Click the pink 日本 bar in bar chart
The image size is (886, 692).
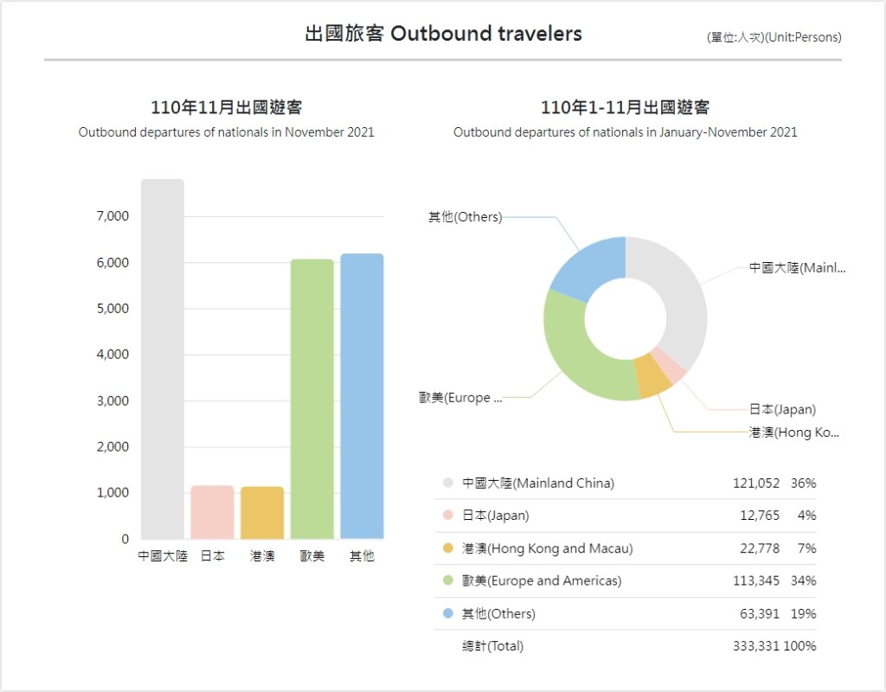tap(212, 512)
